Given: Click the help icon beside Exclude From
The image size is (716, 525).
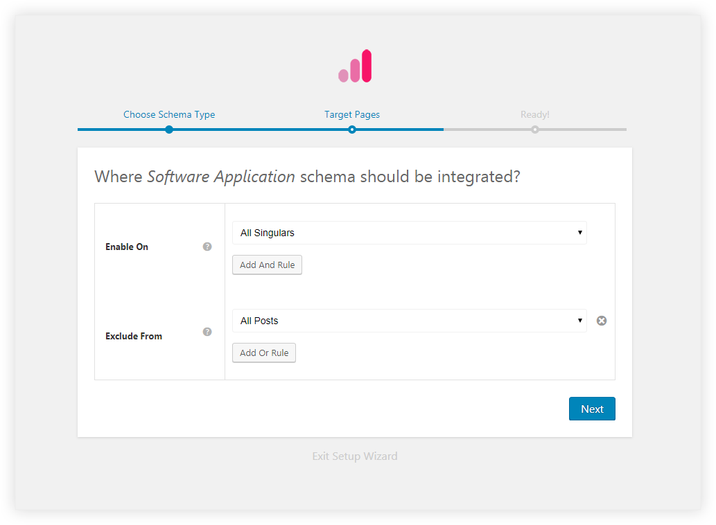Looking at the screenshot, I should click(207, 332).
